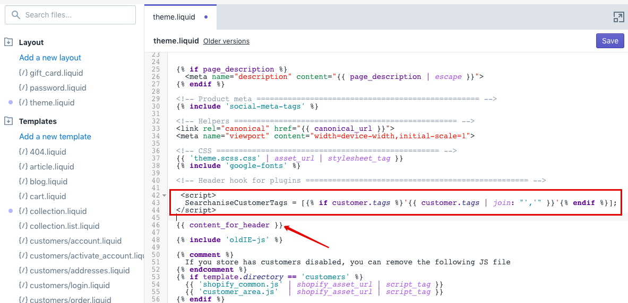Open theme.liquid in the Layout list

pos(52,102)
